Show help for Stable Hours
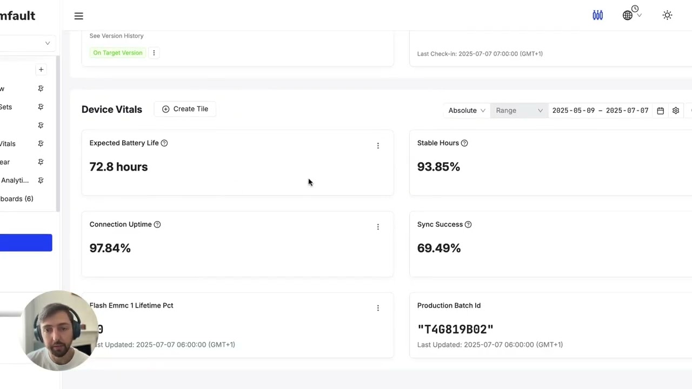Image resolution: width=692 pixels, height=389 pixels. point(464,143)
